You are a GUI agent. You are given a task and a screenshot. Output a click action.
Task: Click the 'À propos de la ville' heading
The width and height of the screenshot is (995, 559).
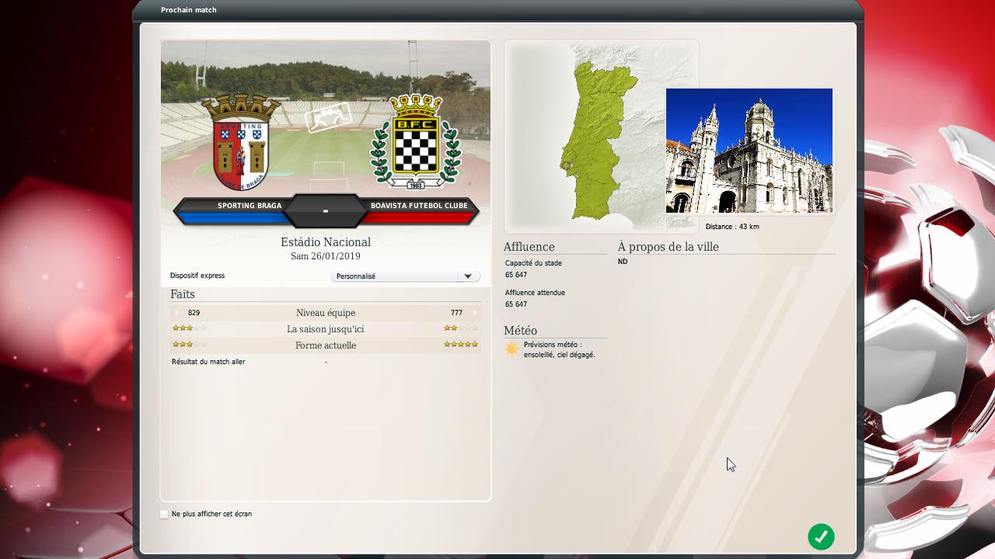(x=669, y=247)
